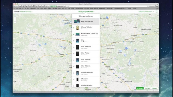Screen dimensions: 173x97
Task: Open iCloud Tabs cloud icon in toolbar
Action: point(40,6)
